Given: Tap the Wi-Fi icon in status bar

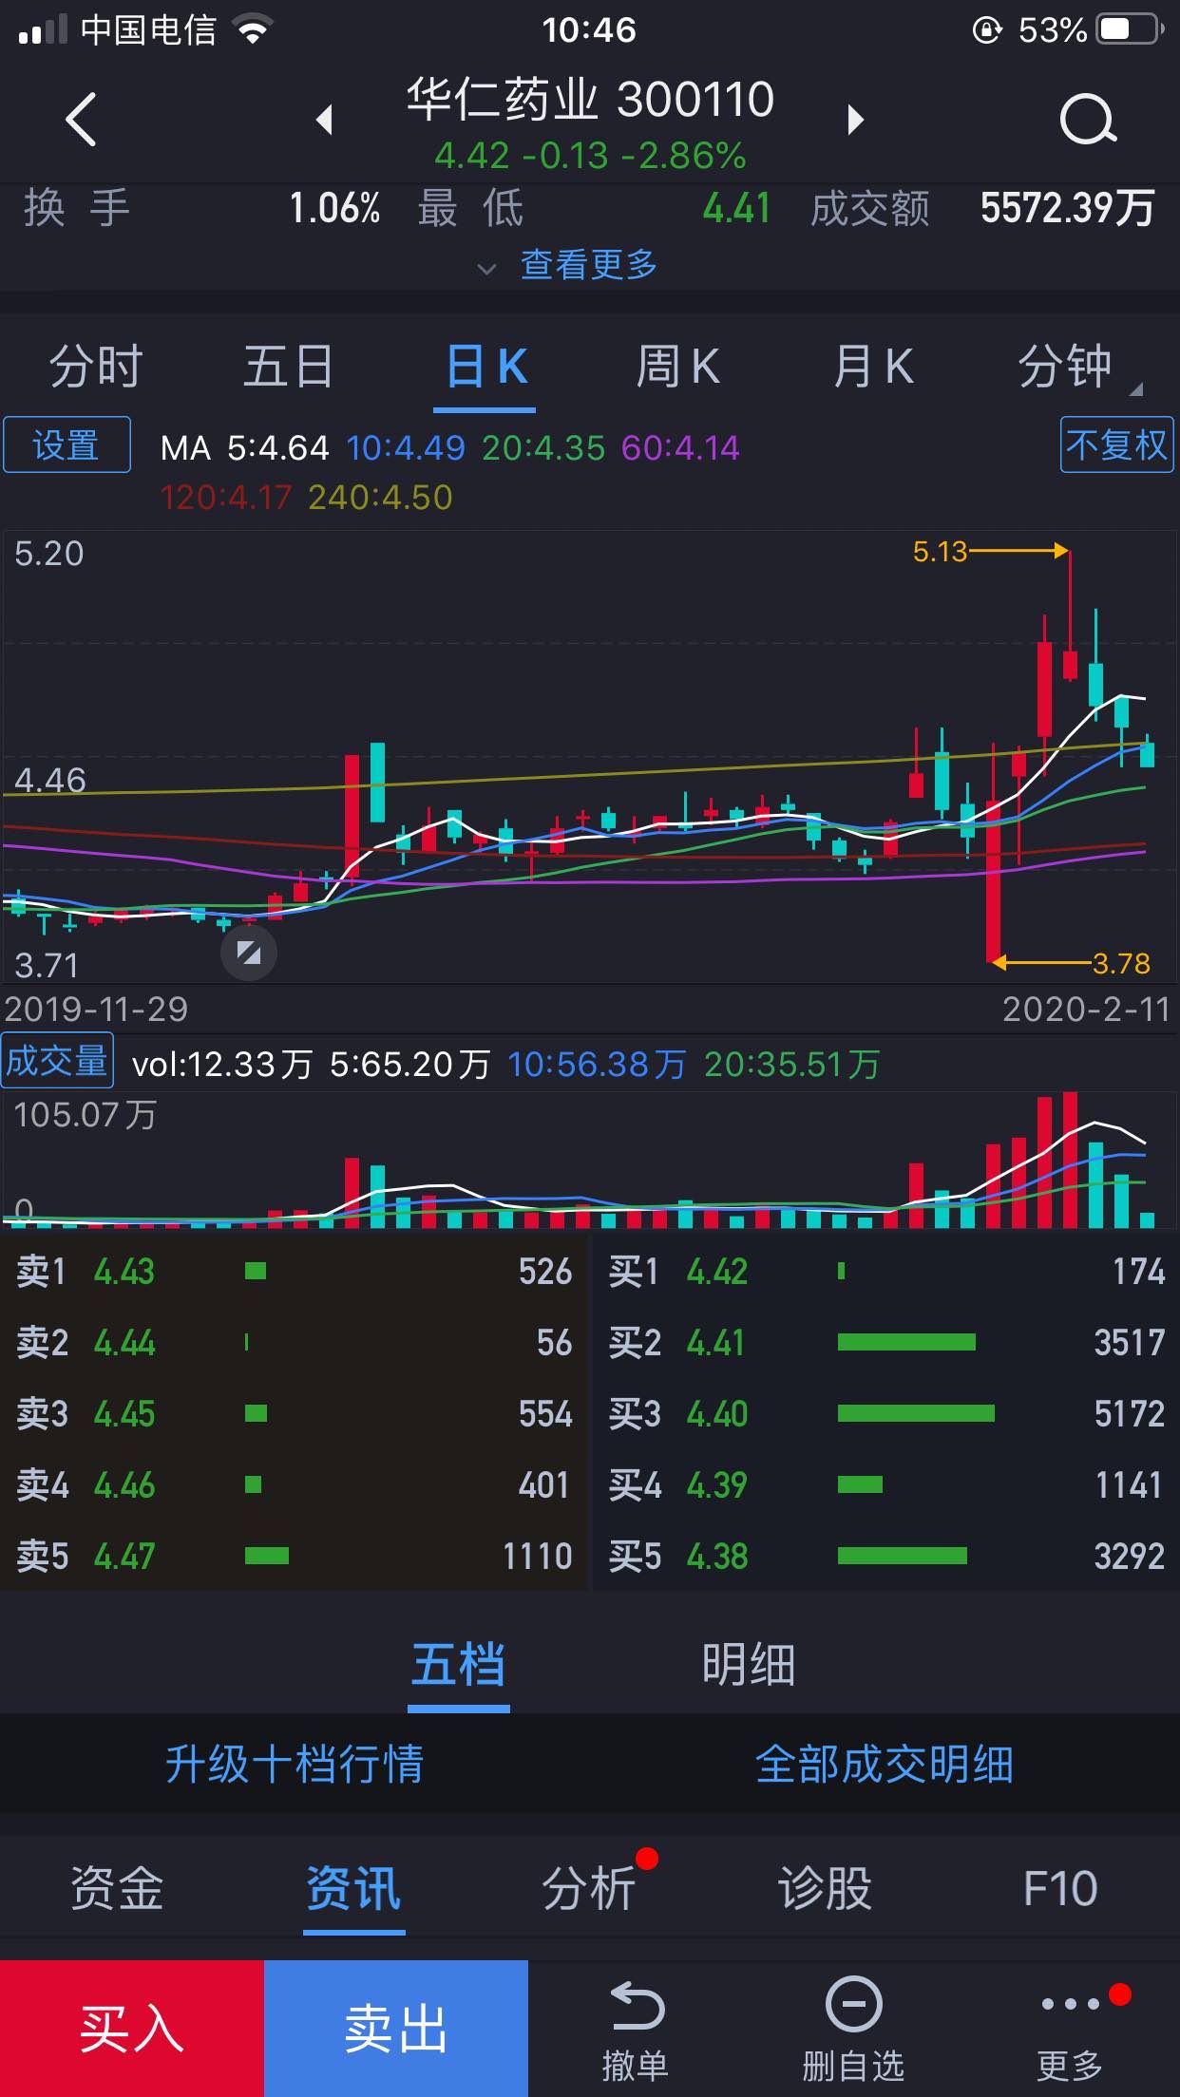Looking at the screenshot, I should [252, 30].
